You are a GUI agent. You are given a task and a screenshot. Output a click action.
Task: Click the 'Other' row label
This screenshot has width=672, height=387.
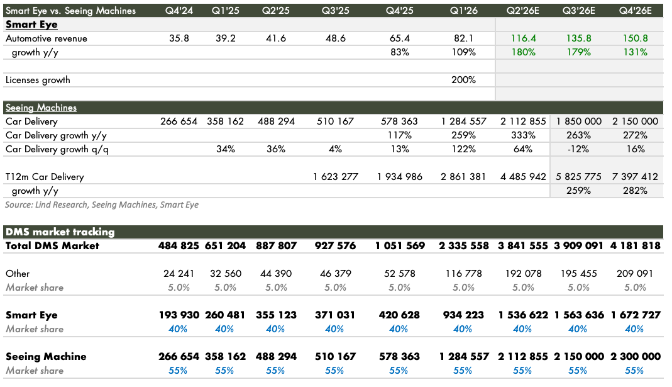[x=18, y=274]
